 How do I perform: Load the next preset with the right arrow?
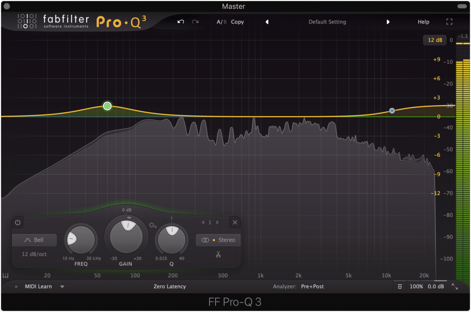[388, 22]
